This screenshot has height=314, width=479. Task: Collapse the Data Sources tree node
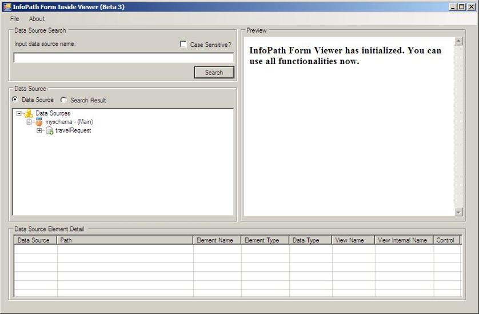click(x=19, y=113)
